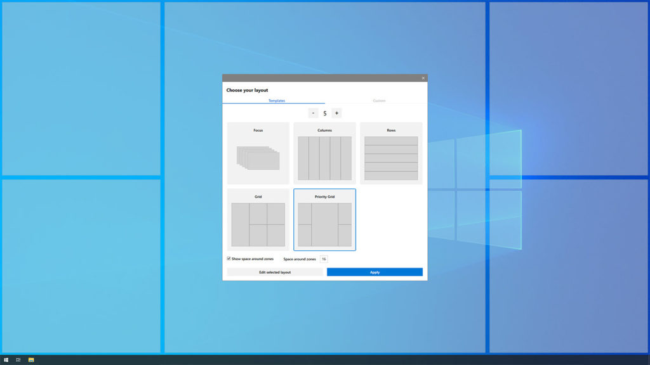Viewport: 650px width, 365px height.
Task: Select the Focus layout template
Action: (258, 153)
